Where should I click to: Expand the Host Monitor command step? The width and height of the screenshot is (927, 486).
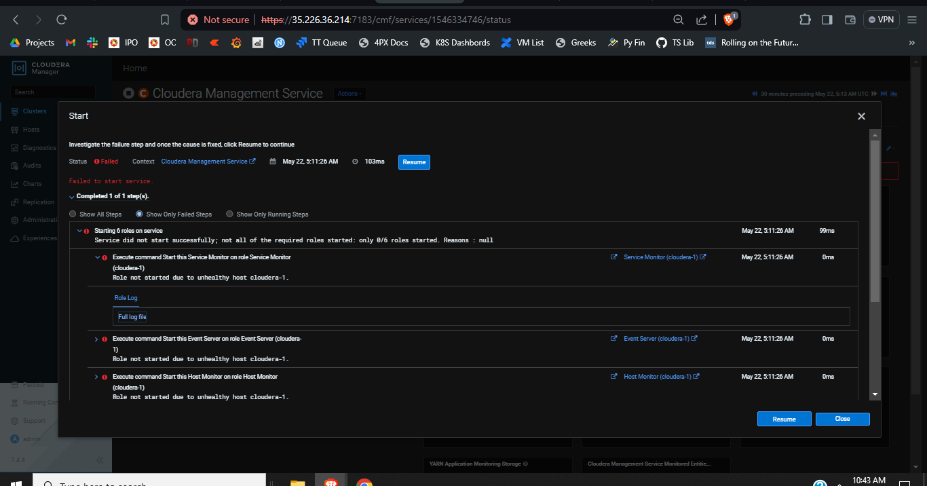click(x=96, y=377)
